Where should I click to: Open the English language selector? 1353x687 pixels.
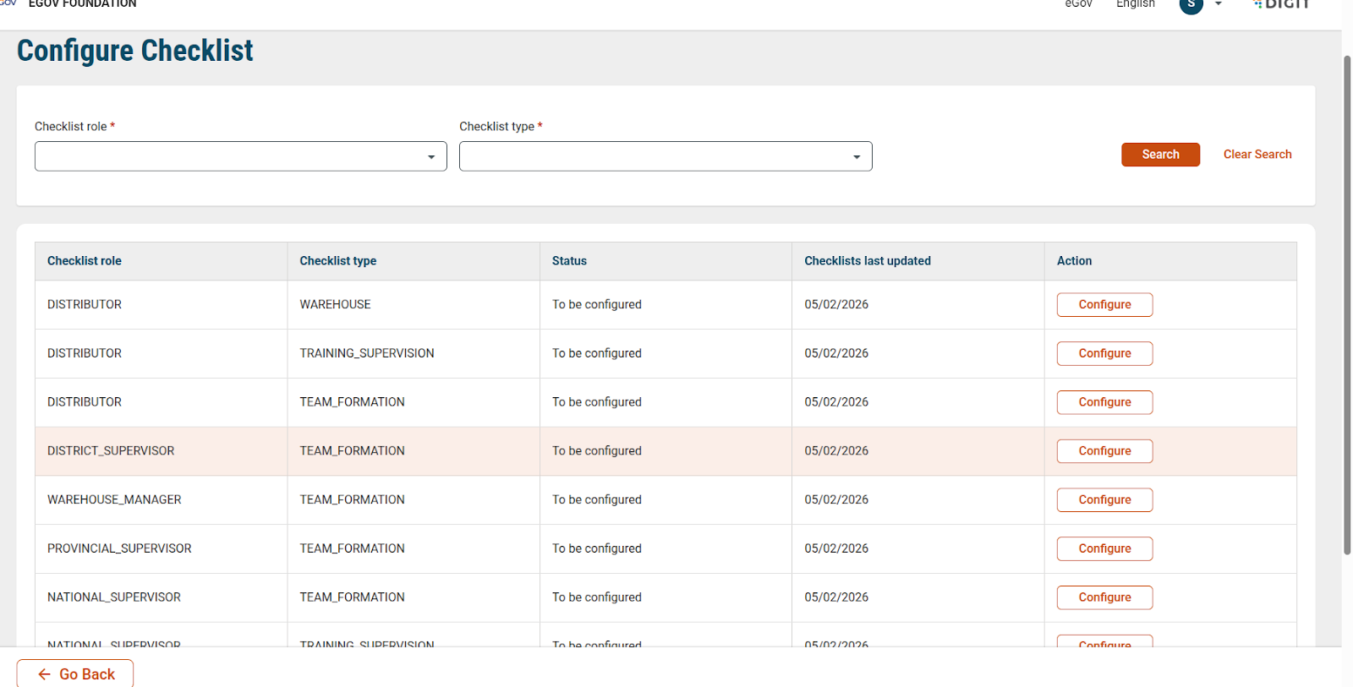(x=1135, y=5)
